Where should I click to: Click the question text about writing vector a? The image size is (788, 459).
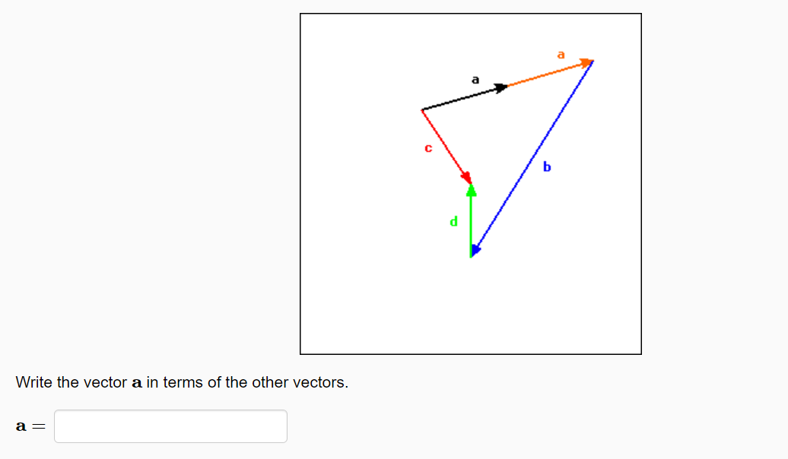tap(181, 382)
